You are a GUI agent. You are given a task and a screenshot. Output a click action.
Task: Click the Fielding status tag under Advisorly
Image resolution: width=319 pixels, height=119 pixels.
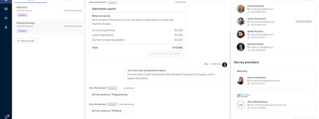click(x=22, y=15)
